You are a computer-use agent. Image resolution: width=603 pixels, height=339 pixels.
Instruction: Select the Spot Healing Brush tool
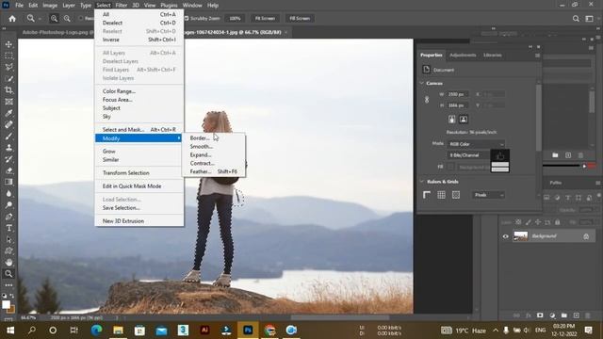8,125
